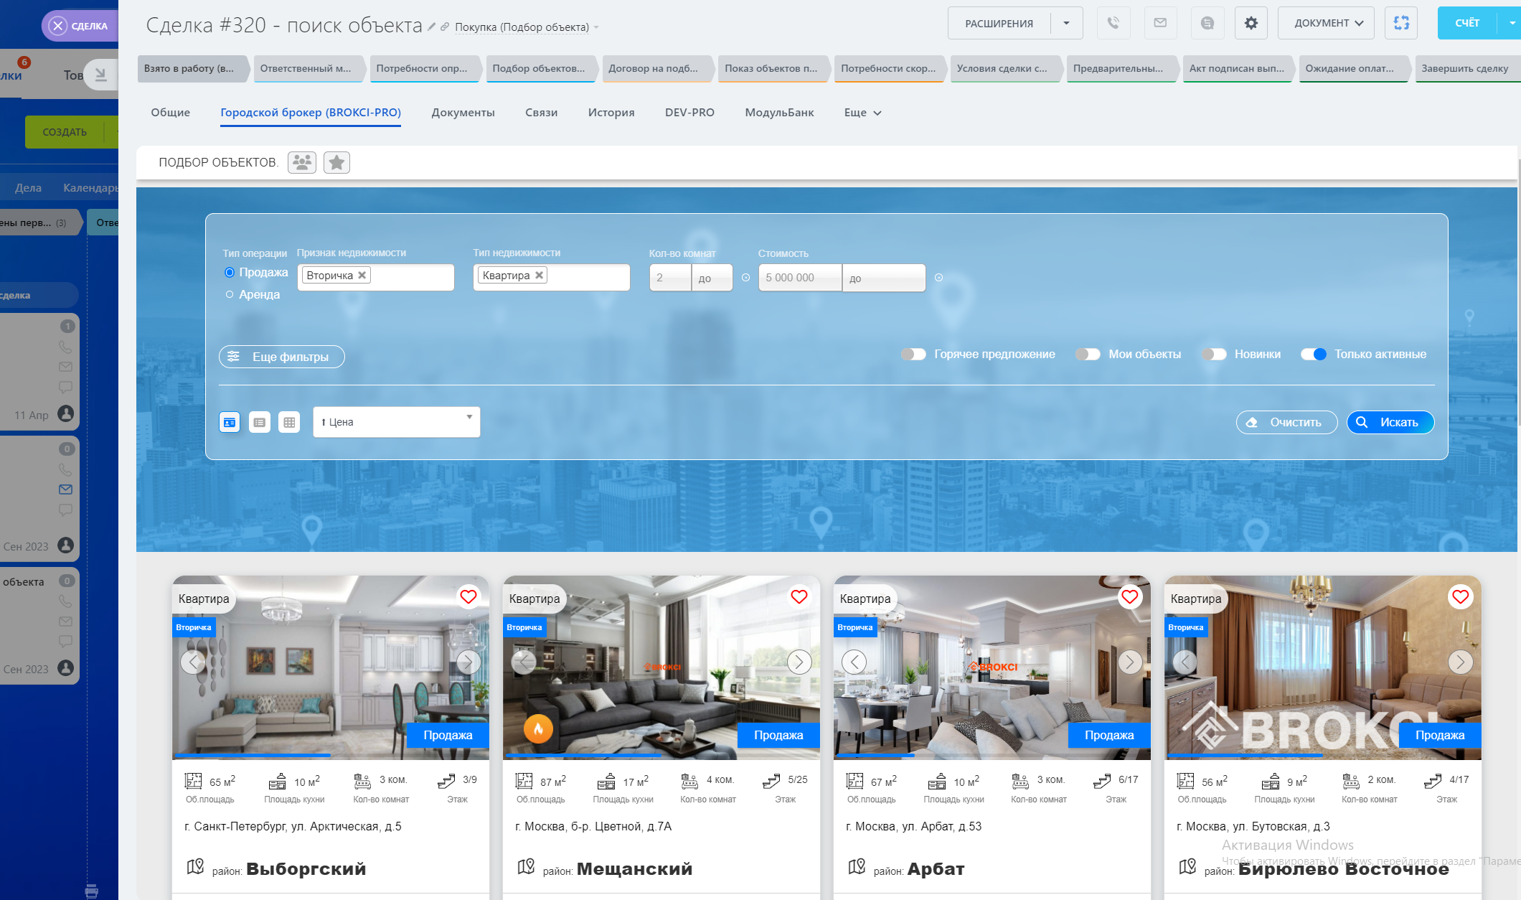Image resolution: width=1521 pixels, height=900 pixels.
Task: Show next photo of Арбат apartment
Action: click(x=1129, y=662)
